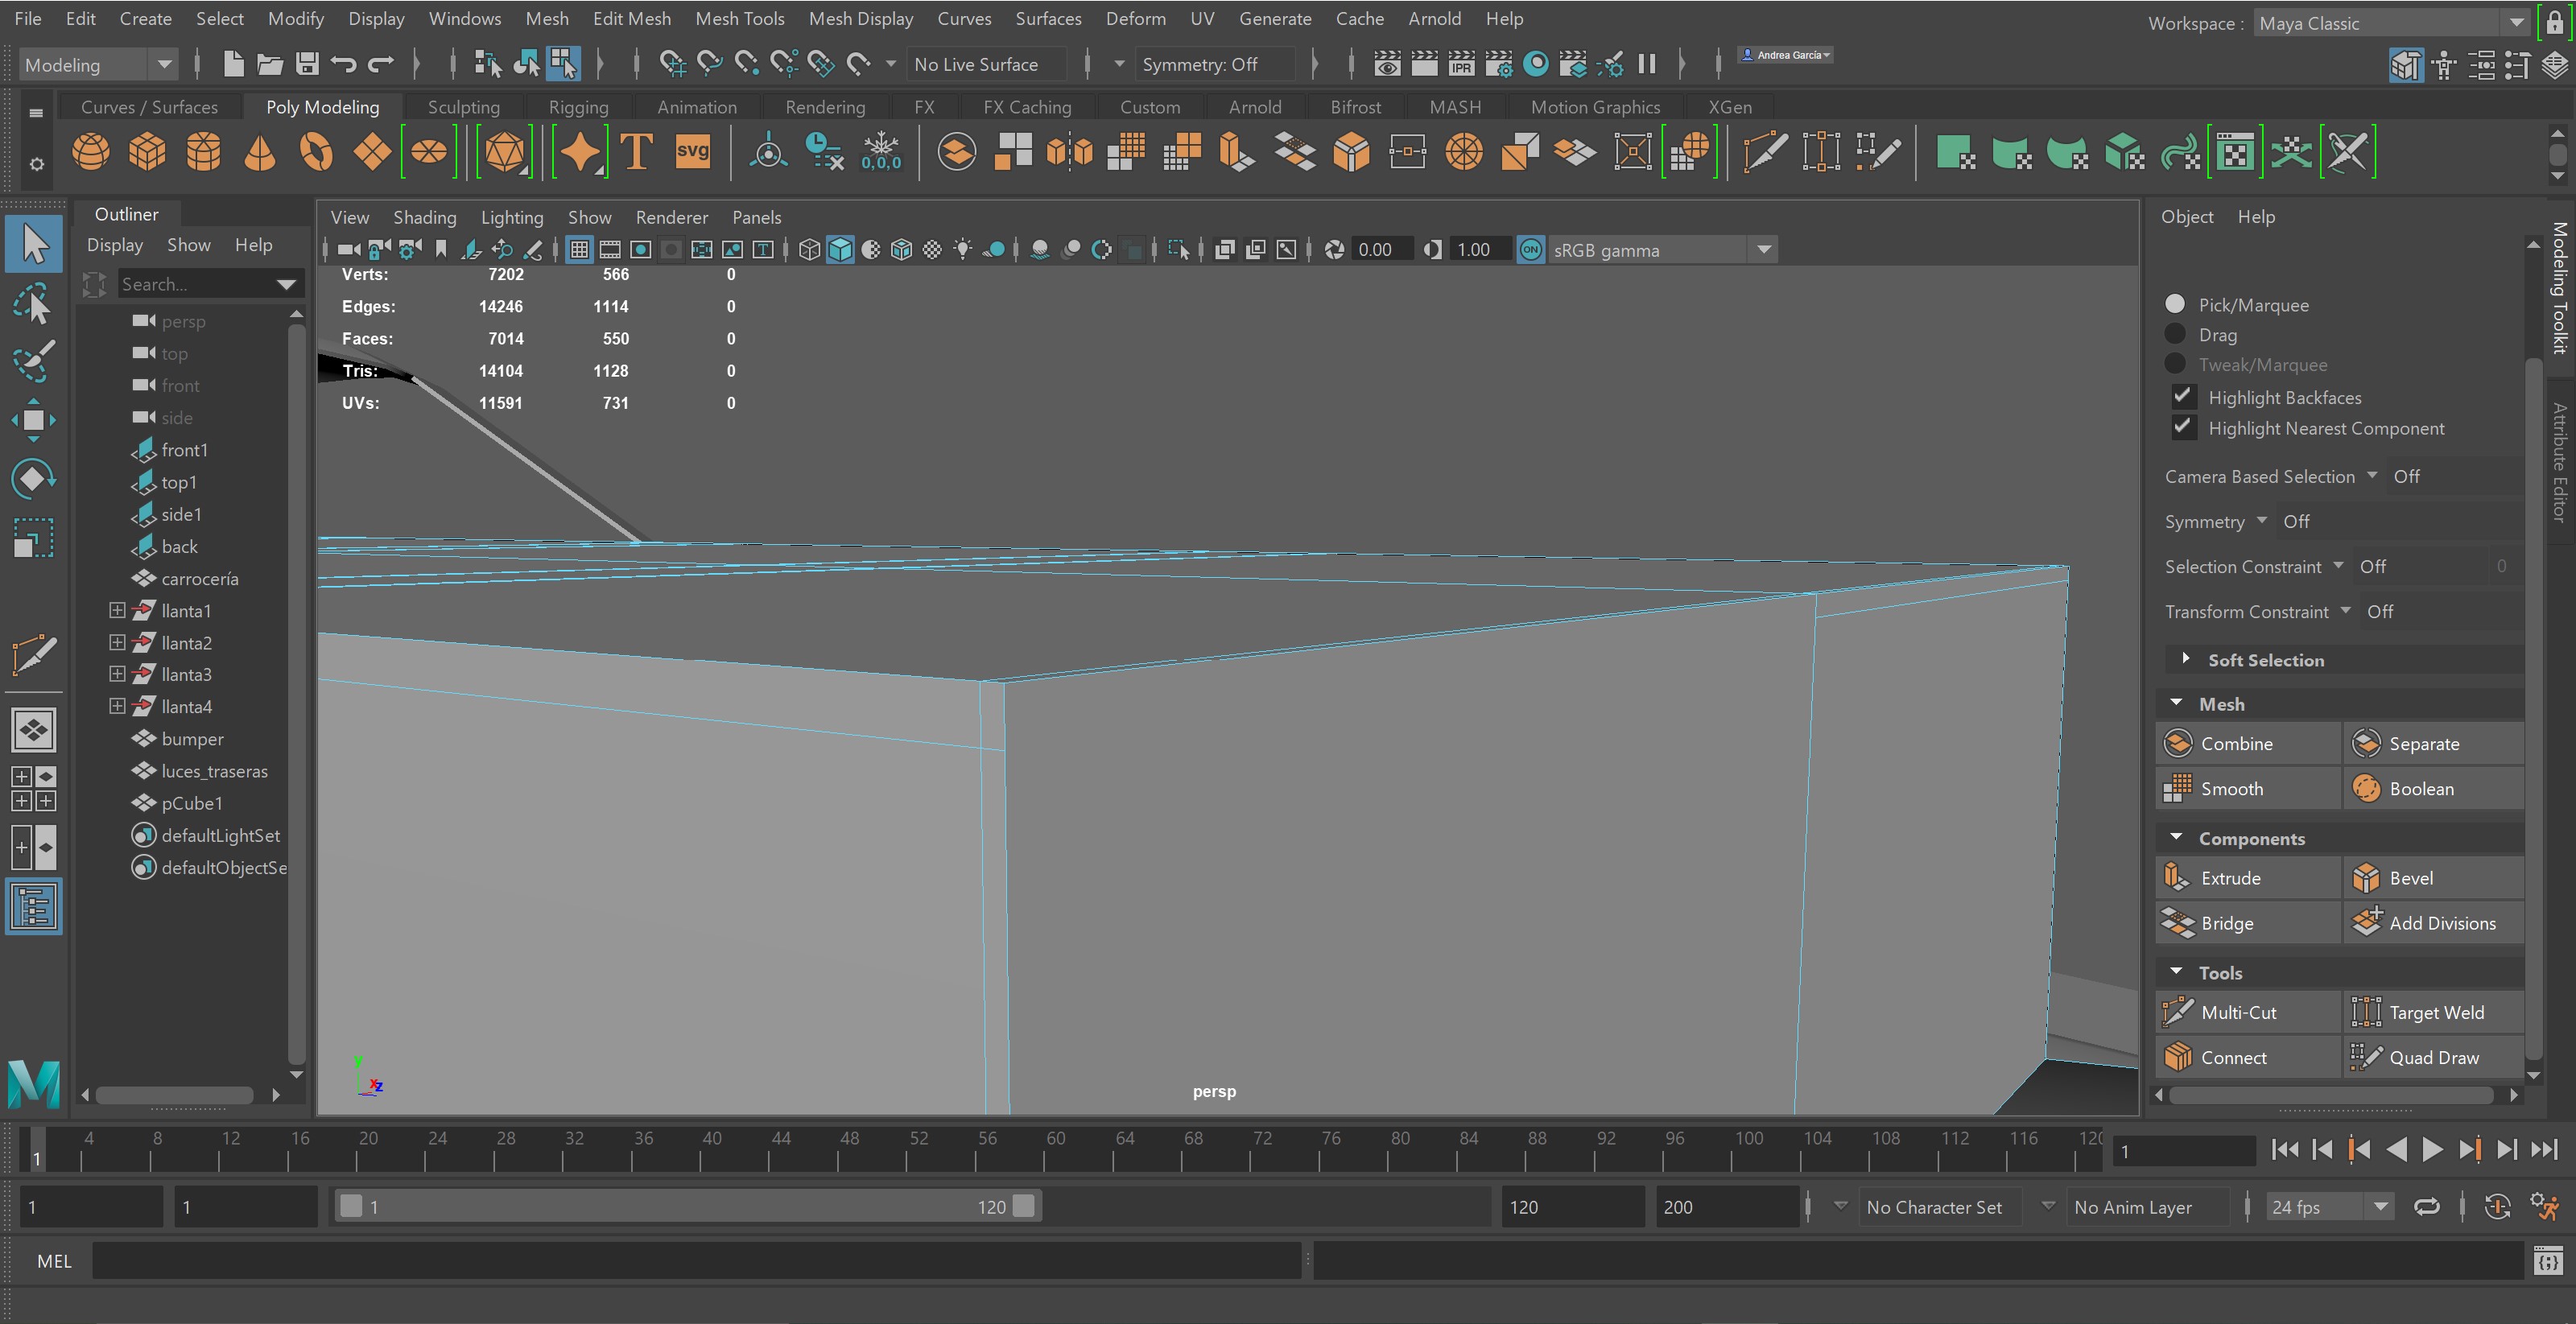
Task: Select the Pick/Marquee radio option
Action: (2174, 304)
